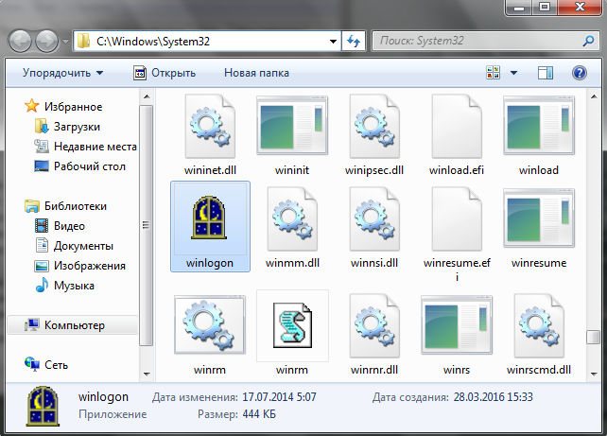Select the winresume.efi blank file icon
Viewport: 607px width, 436px height.
pyautogui.click(x=457, y=219)
